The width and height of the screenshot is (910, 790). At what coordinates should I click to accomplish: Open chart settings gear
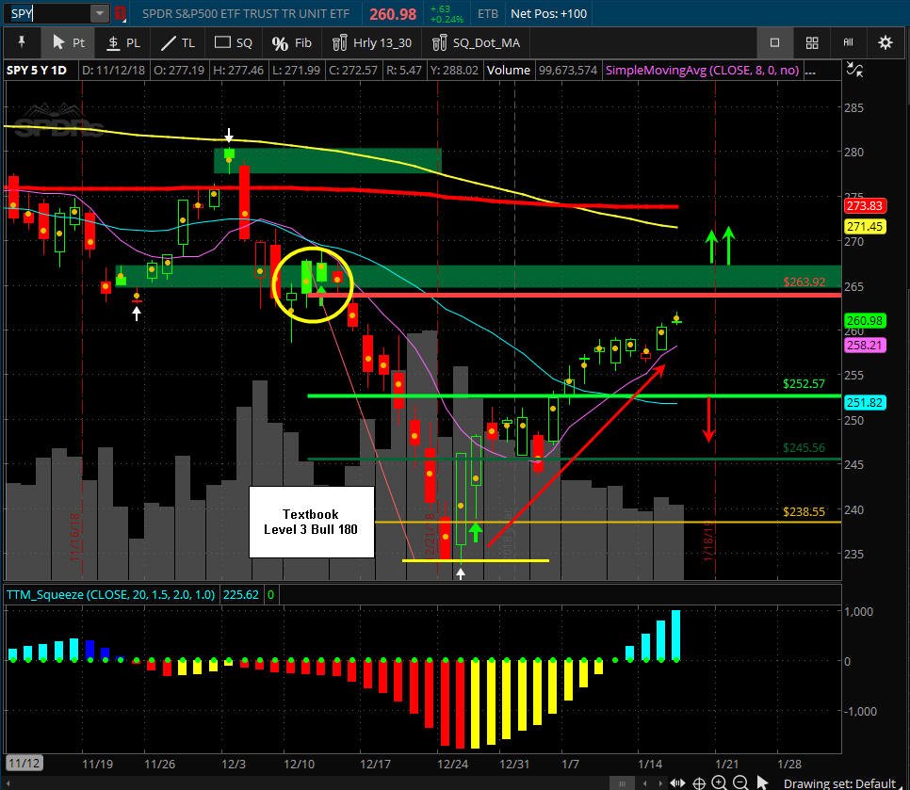[x=886, y=42]
